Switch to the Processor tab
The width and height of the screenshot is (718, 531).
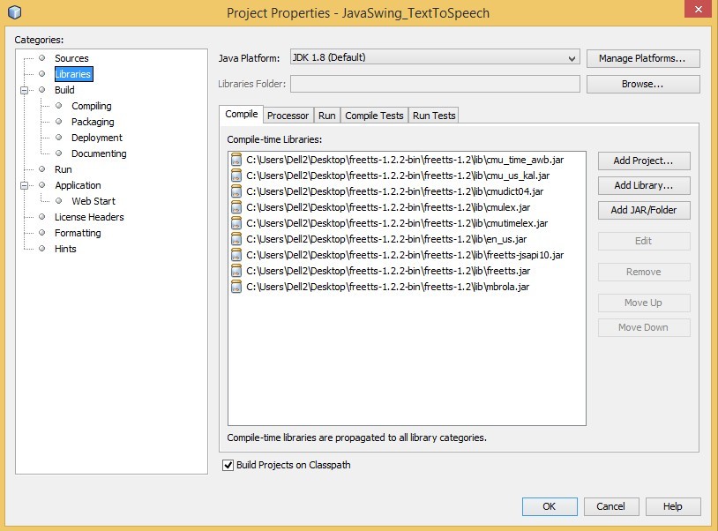coord(288,116)
